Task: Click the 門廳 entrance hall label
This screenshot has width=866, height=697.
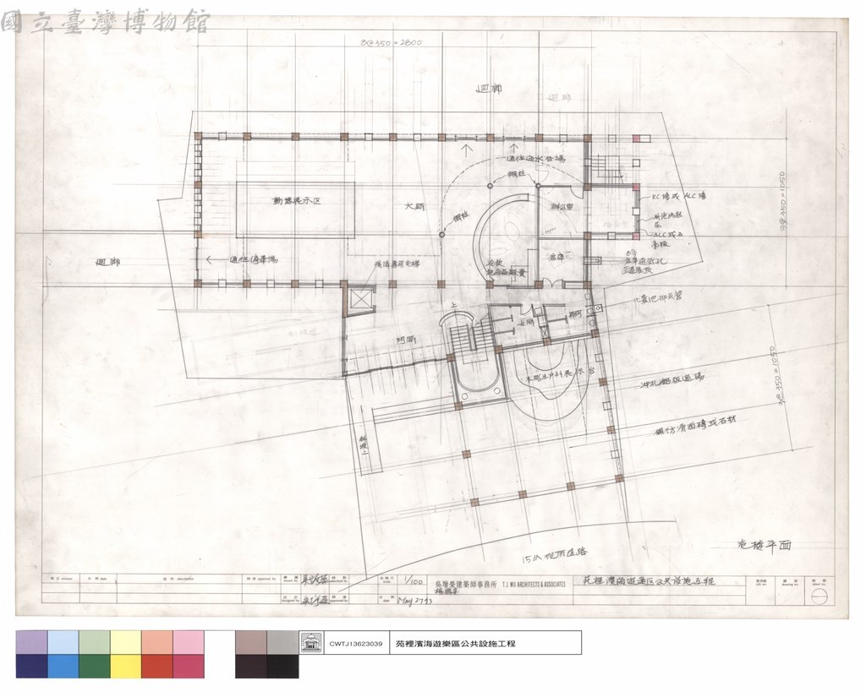Action: [x=405, y=340]
